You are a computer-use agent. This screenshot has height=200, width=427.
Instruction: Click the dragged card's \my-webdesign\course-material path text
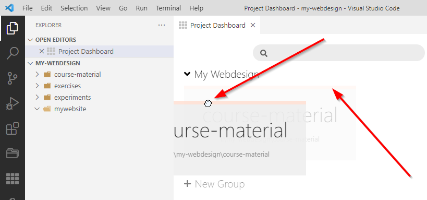pyautogui.click(x=222, y=154)
